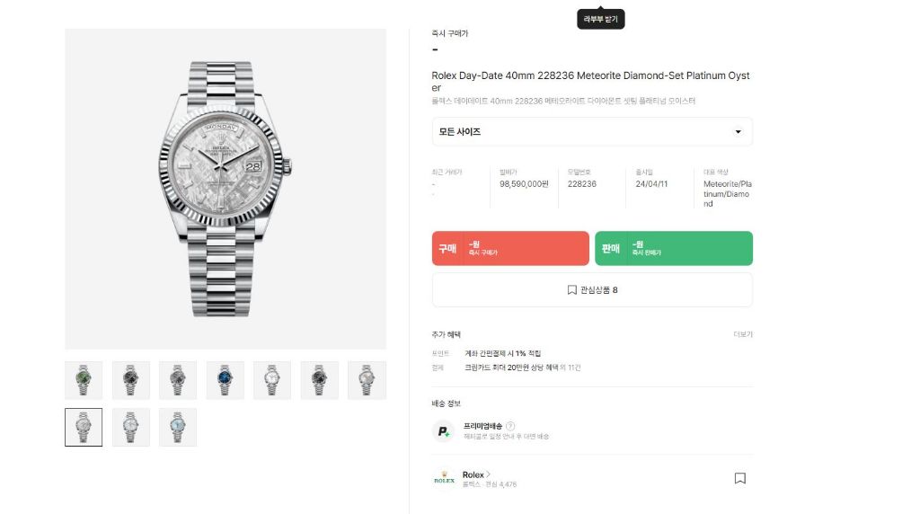Viewport: 920px width, 514px height.
Task: Bookmark the Rolex brand
Action: (739, 479)
